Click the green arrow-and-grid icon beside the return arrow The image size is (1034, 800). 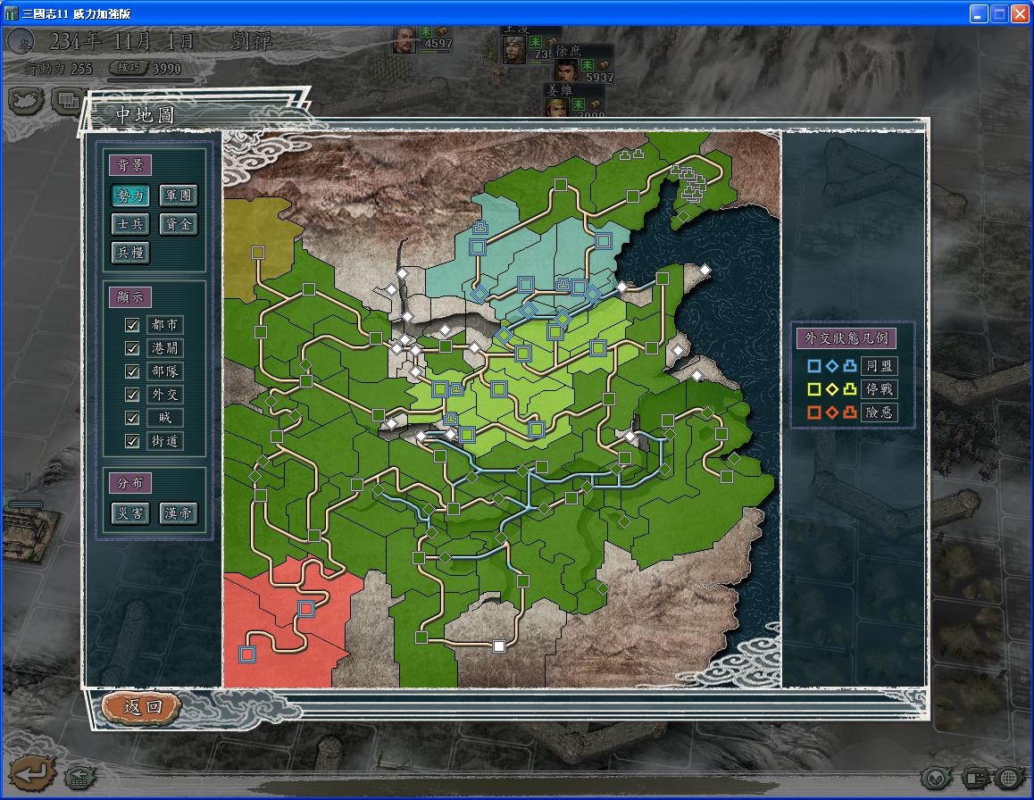[x=79, y=777]
